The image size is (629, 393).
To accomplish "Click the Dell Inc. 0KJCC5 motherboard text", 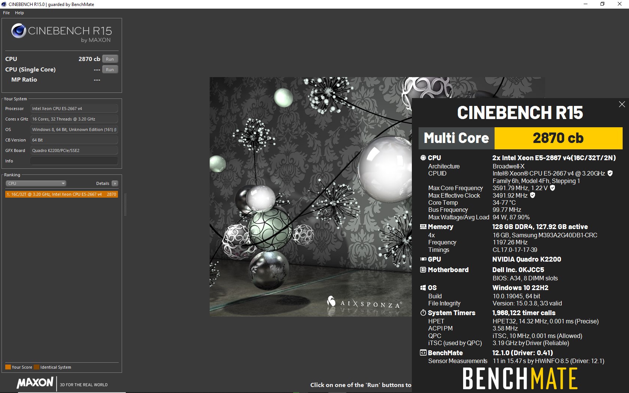I will click(518, 270).
